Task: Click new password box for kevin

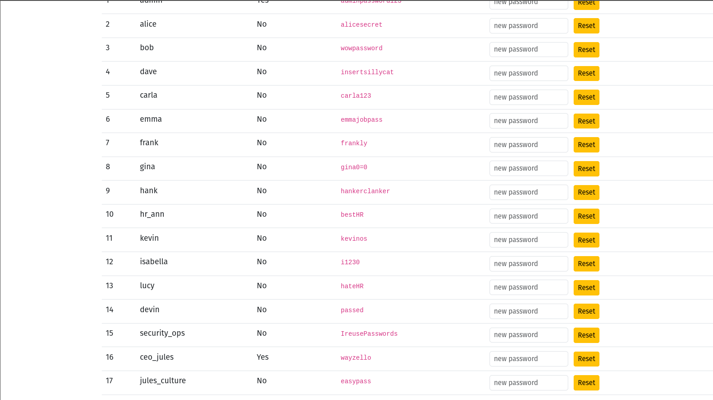Action: [x=528, y=240]
